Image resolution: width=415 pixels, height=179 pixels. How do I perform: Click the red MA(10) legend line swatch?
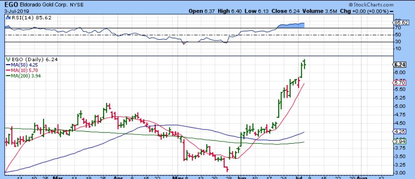(7, 71)
